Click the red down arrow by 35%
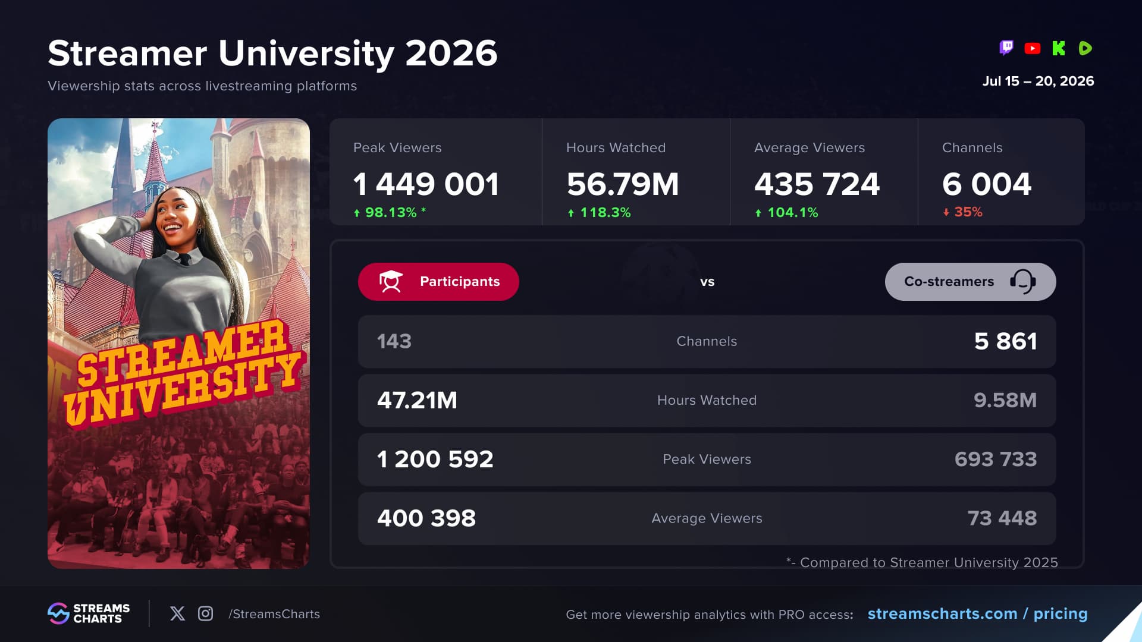 pos(946,212)
